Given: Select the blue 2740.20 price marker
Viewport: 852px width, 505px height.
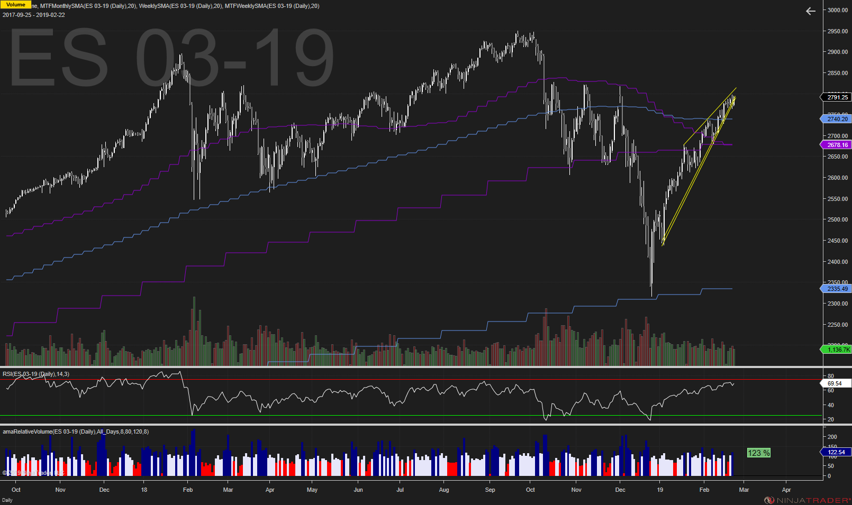Looking at the screenshot, I should 837,119.
